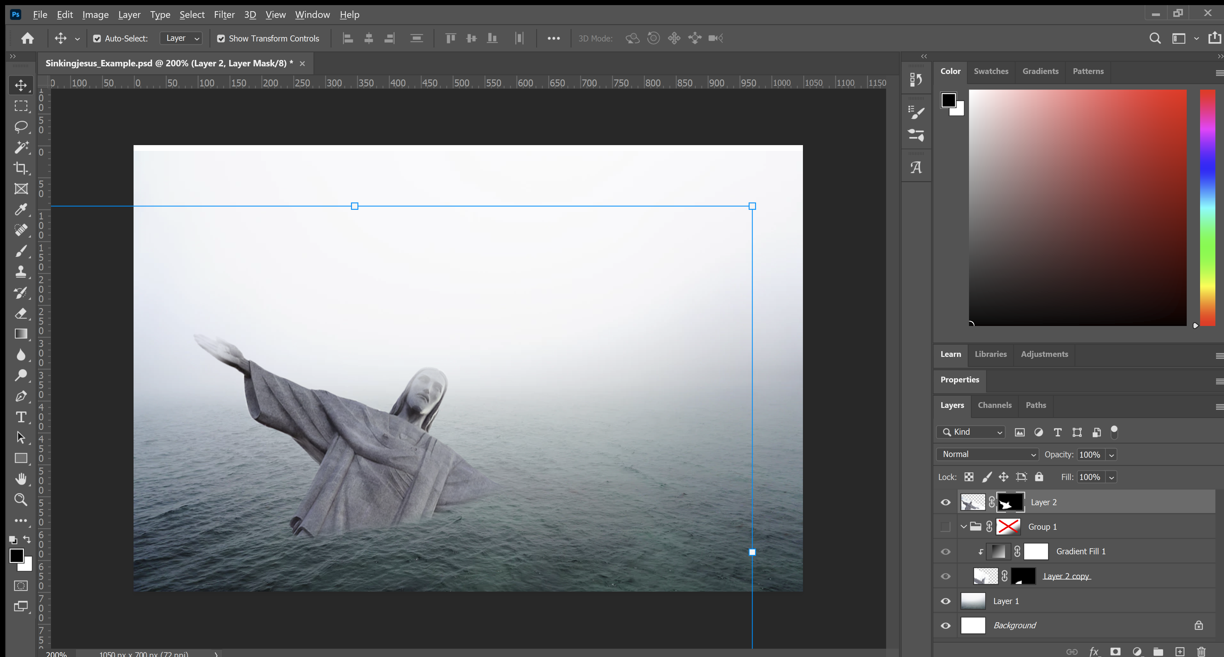The width and height of the screenshot is (1224, 657).
Task: Toggle Show Transform Controls checkbox
Action: pos(221,39)
